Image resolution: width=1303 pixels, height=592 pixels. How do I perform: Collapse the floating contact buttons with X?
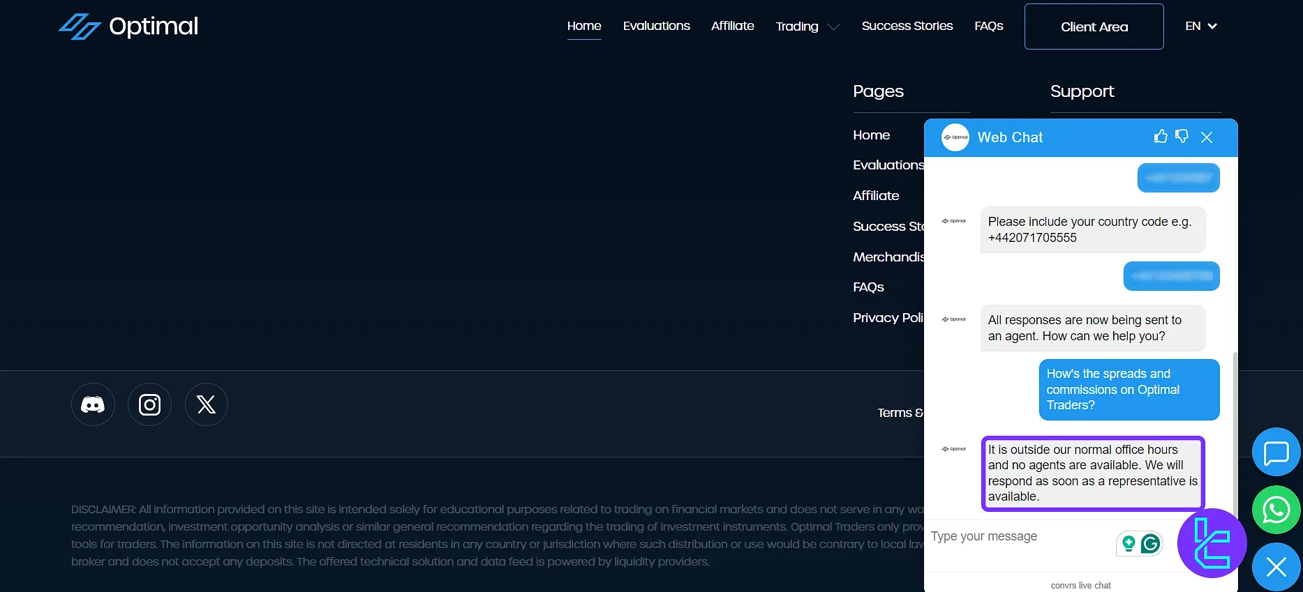click(1276, 567)
